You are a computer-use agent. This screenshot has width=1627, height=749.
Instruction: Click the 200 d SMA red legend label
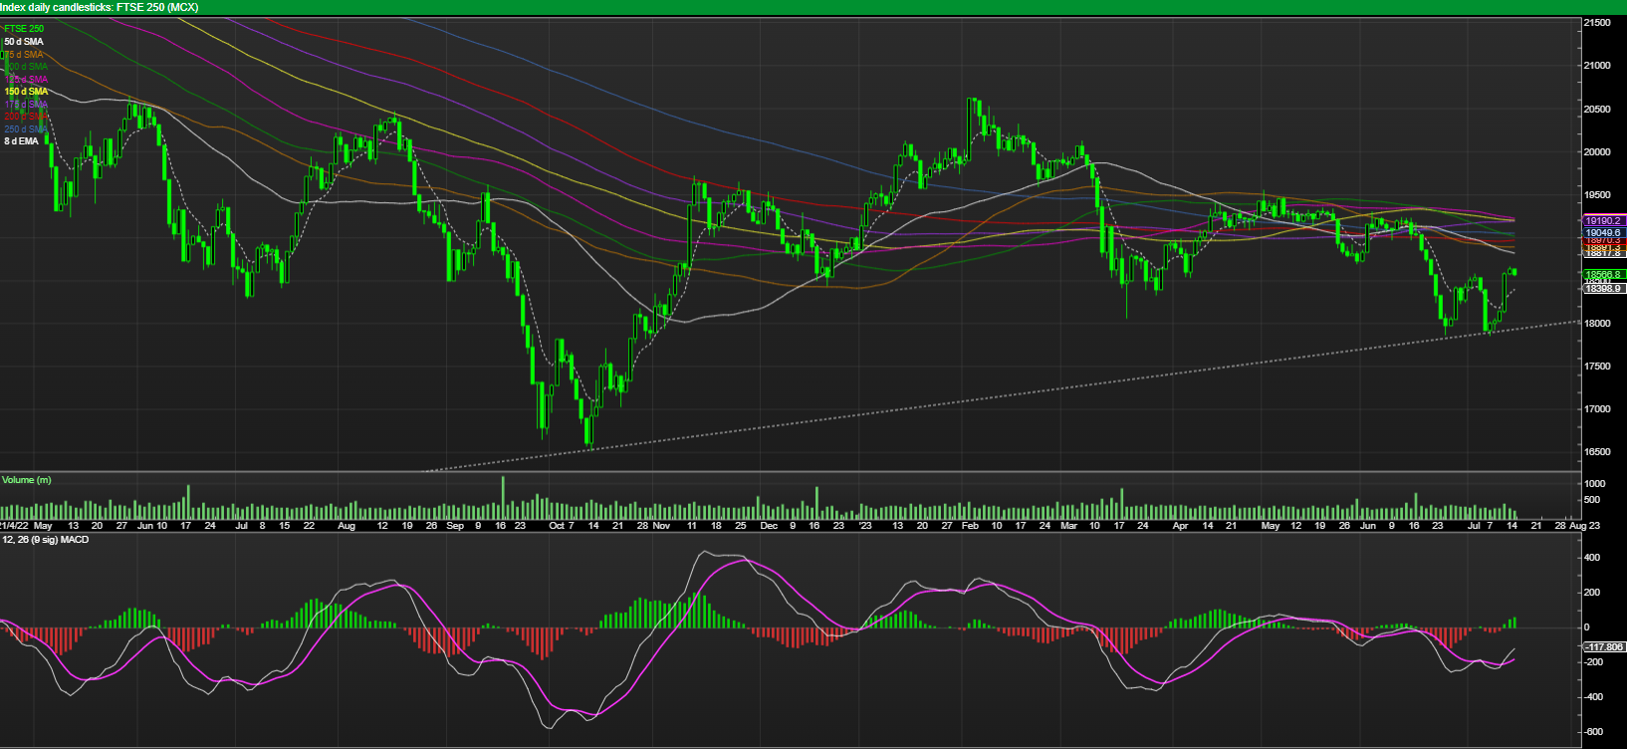tap(26, 117)
